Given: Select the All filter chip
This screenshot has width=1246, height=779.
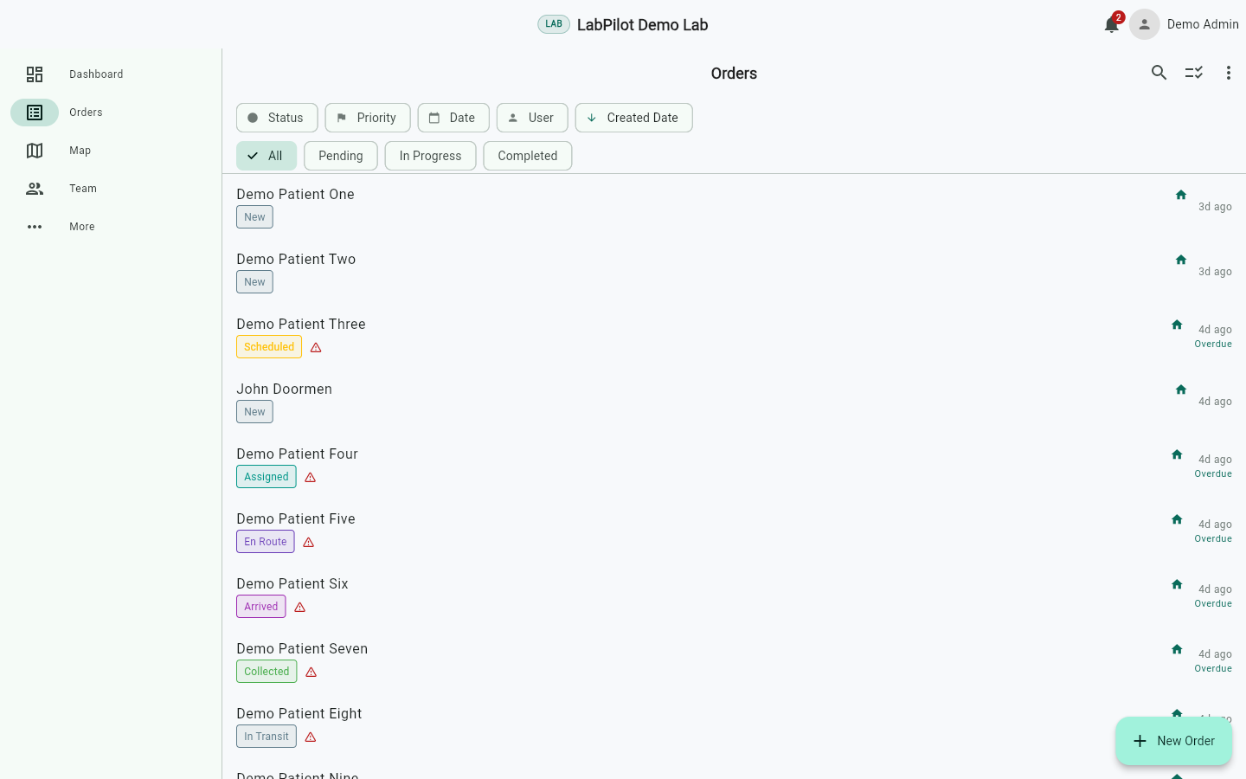Looking at the screenshot, I should click(x=267, y=156).
